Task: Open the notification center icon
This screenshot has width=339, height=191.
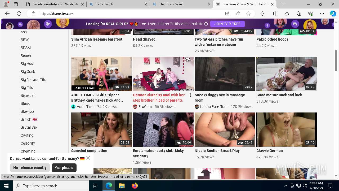Action: tap(330, 186)
